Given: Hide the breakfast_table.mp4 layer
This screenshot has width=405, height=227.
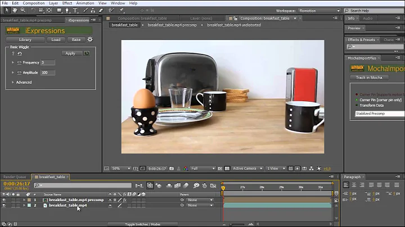Looking at the screenshot, I should [4, 205].
